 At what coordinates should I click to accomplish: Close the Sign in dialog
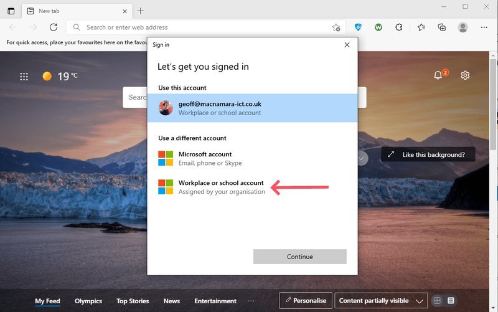click(347, 45)
